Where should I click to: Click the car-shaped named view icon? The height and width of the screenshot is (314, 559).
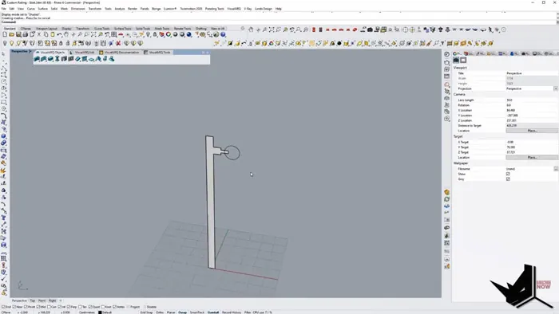click(121, 34)
